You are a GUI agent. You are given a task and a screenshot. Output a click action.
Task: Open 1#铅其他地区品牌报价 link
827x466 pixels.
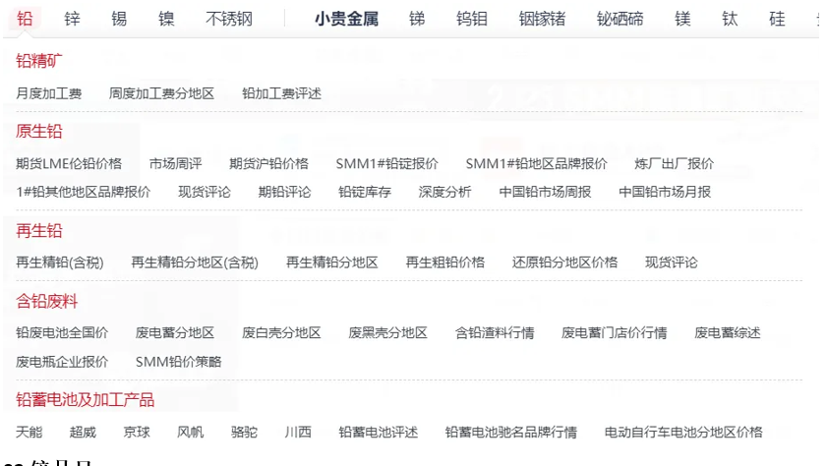point(84,192)
